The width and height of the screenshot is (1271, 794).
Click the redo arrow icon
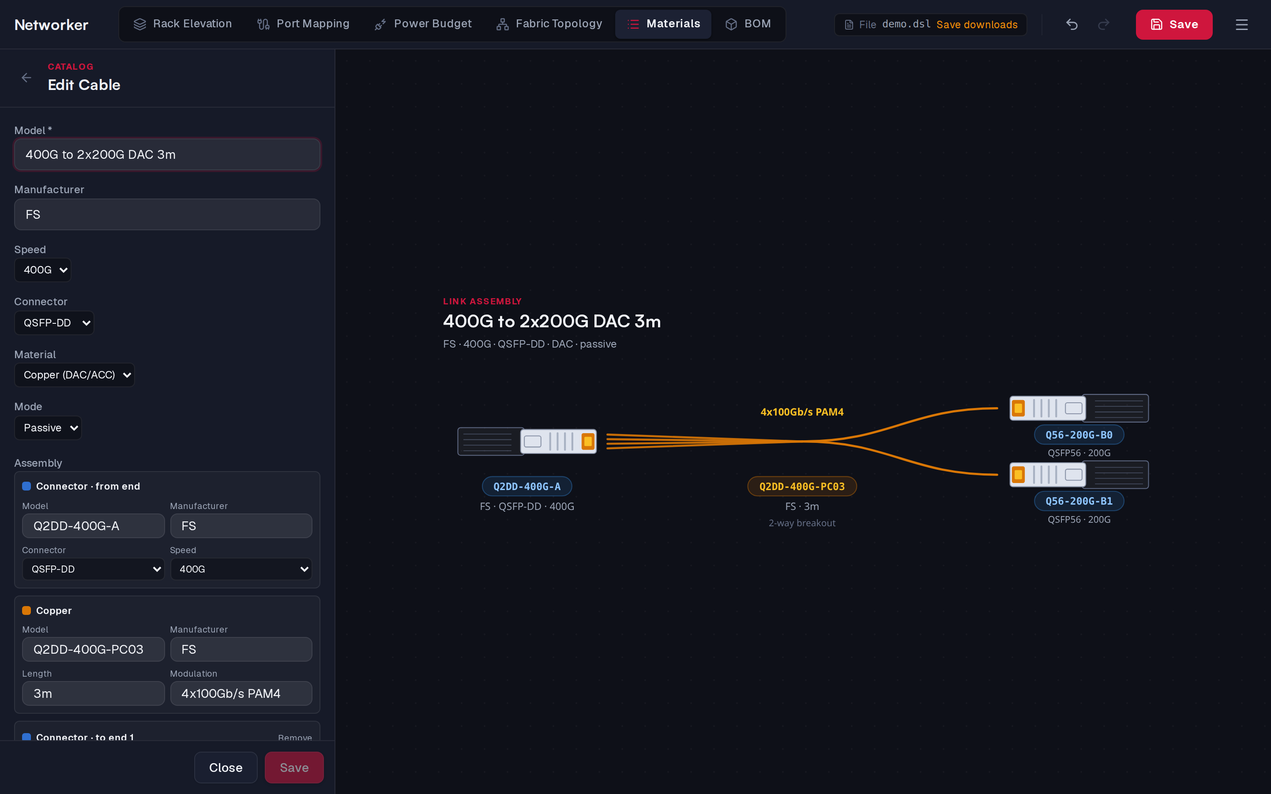tap(1104, 24)
